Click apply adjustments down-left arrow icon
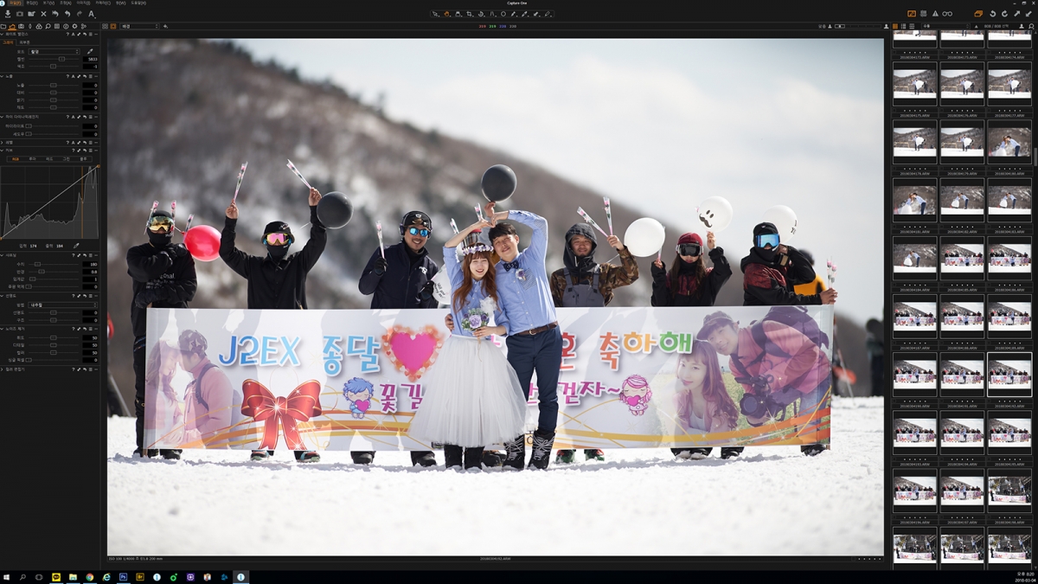 point(1028,14)
